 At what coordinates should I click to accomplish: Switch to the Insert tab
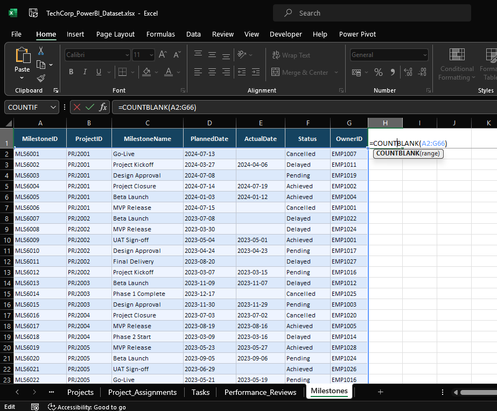(75, 34)
